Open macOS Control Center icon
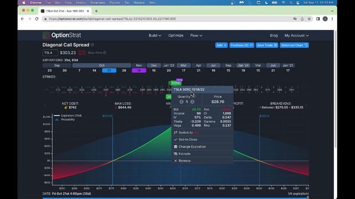The width and height of the screenshot is (355, 199). pyautogui.click(x=298, y=3)
